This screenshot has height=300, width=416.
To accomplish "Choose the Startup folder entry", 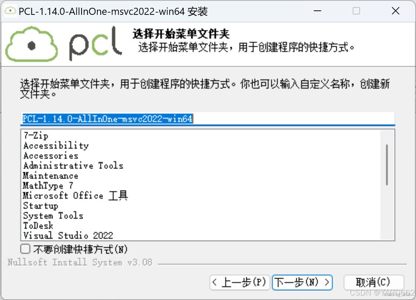I will 41,206.
